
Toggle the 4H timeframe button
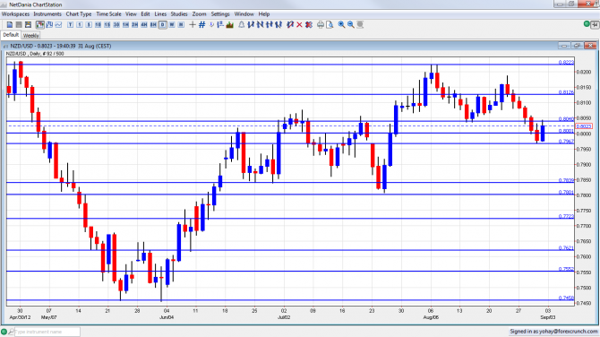(x=144, y=24)
